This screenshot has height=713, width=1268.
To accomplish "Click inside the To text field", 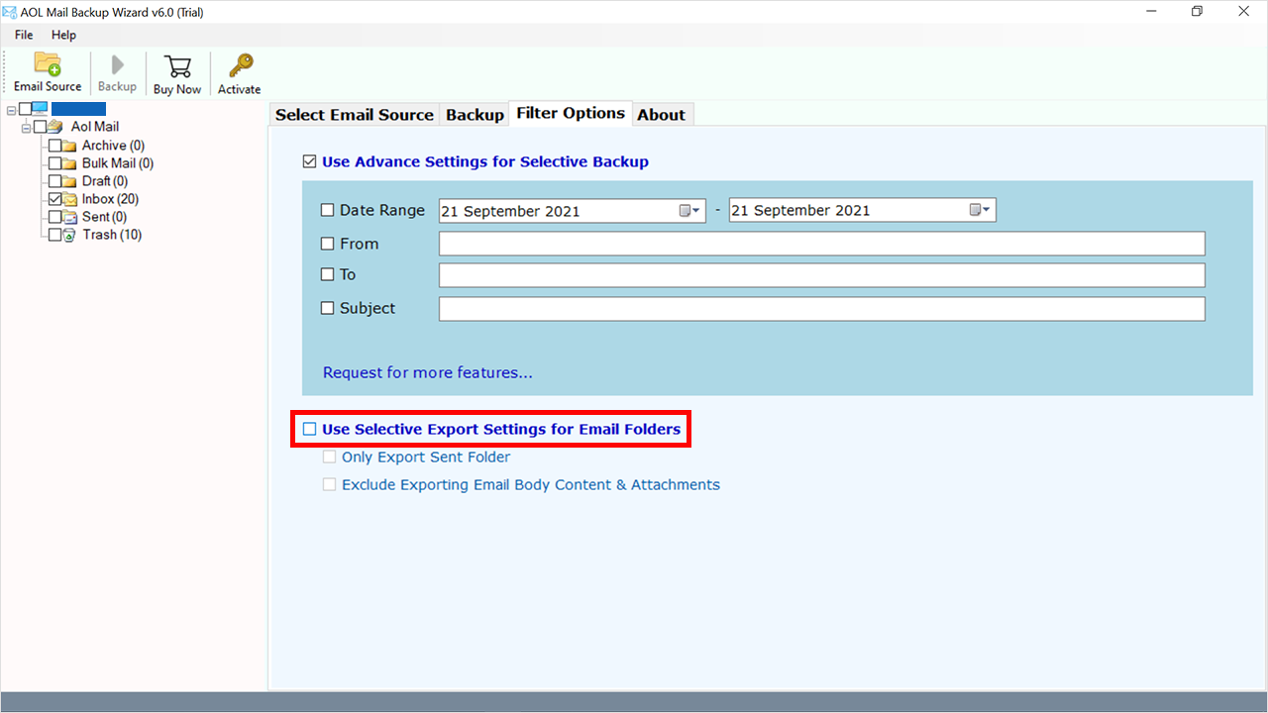I will pos(822,275).
